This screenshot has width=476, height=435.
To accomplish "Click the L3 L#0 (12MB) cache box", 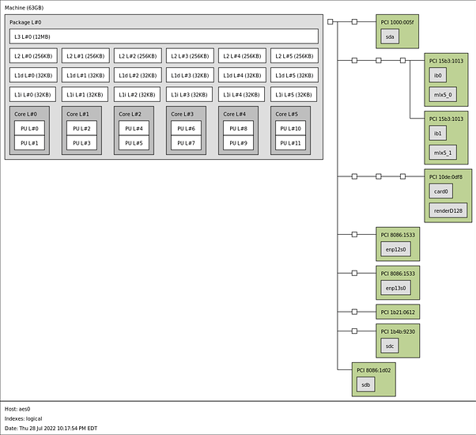I will [164, 36].
